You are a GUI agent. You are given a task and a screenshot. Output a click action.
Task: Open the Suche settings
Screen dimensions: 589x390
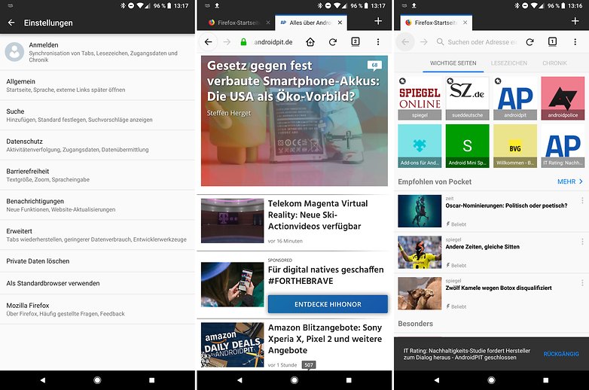(97, 115)
